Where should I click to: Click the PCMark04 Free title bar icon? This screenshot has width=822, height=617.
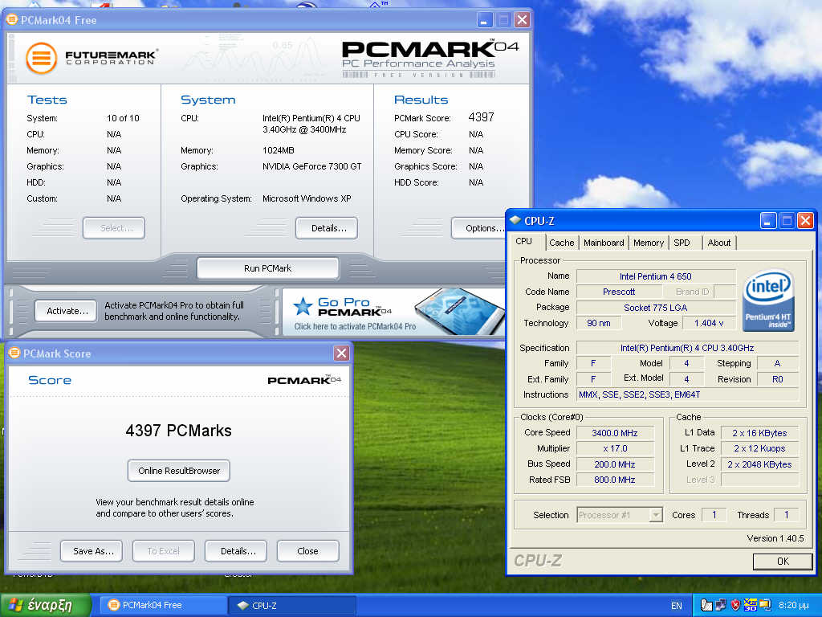(11, 20)
